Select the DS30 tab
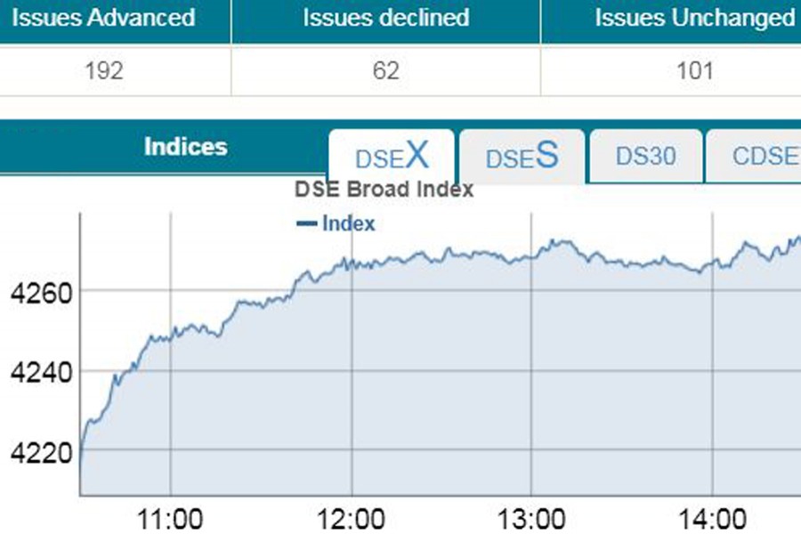Viewport: 801px width, 534px height. click(x=645, y=157)
